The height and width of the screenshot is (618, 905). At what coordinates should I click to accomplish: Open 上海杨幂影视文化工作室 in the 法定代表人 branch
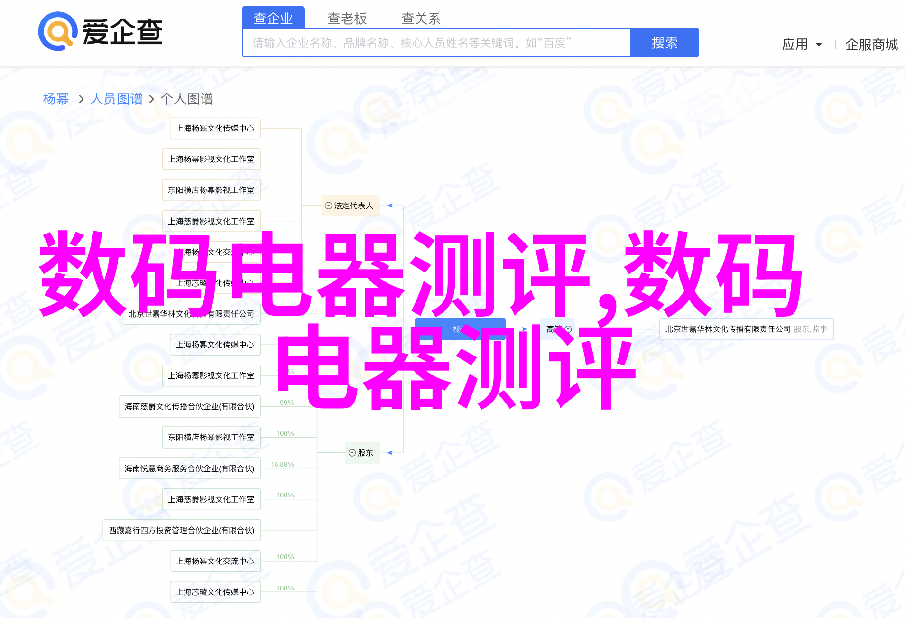click(212, 159)
